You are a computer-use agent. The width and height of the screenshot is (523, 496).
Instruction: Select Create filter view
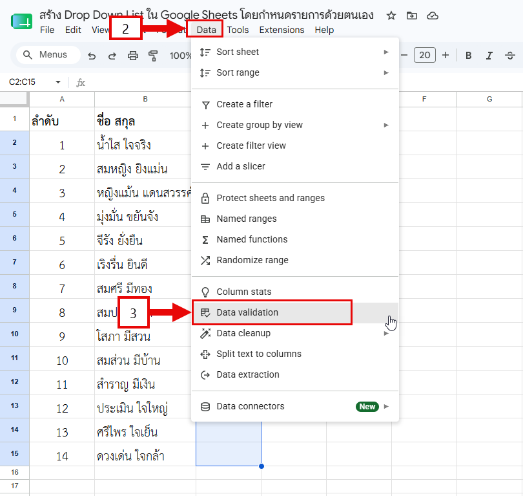click(x=295, y=146)
